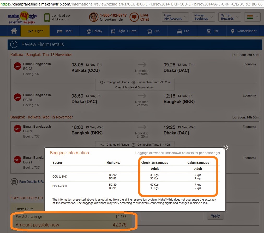The image size is (264, 233).
Task: Click Biman Bangladesh logo for BG 91
Action: (17, 160)
